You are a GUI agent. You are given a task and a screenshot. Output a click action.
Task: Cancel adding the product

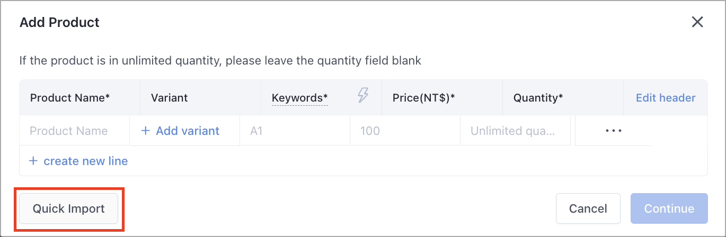588,208
